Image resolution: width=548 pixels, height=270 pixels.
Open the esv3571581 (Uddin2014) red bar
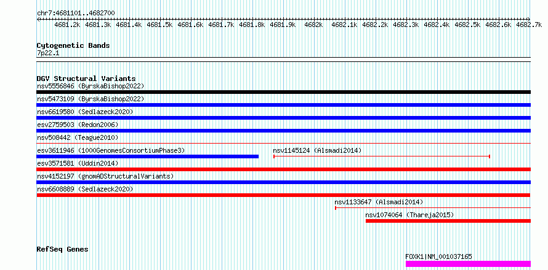283,169
